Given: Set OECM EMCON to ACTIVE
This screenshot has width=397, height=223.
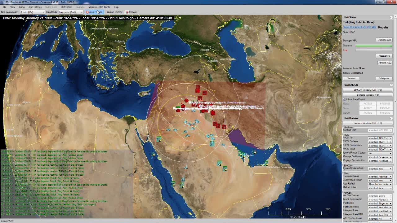Looking at the screenshot, I should 368,112.
